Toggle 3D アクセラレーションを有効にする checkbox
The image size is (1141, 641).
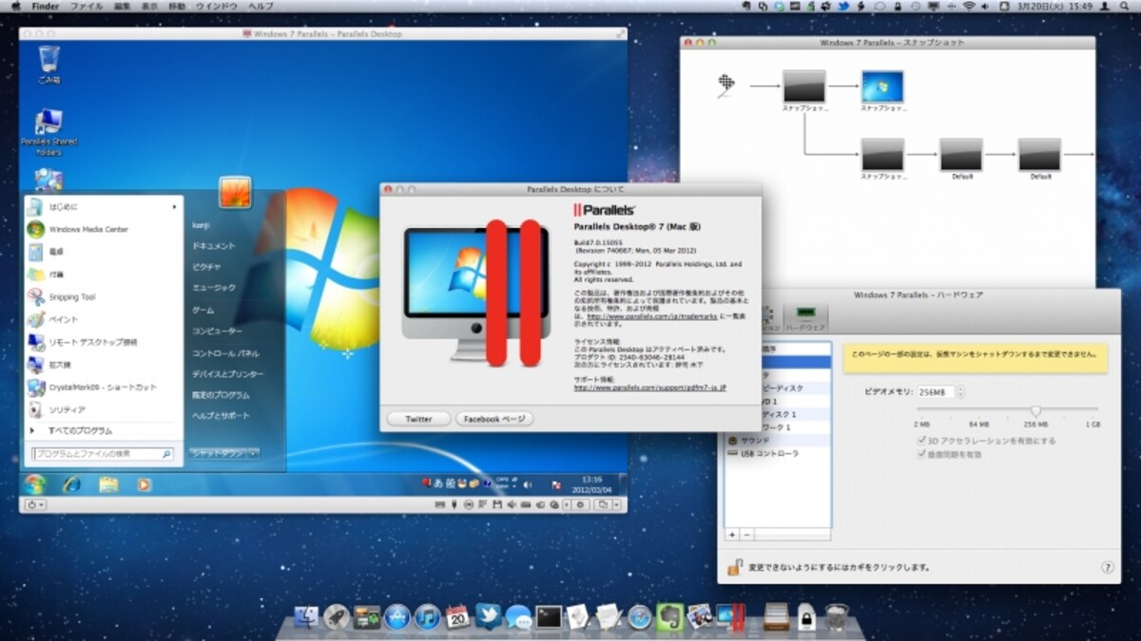pyautogui.click(x=921, y=442)
